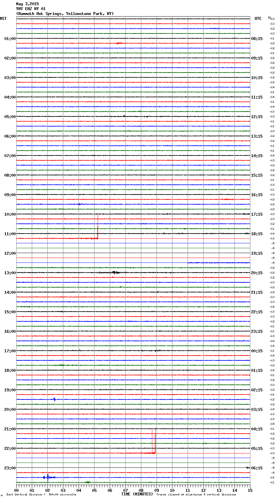Image resolution: width=276 pixels, height=499 pixels.
Task: Select the 19:00 MST time label
Action: coord(10,390)
